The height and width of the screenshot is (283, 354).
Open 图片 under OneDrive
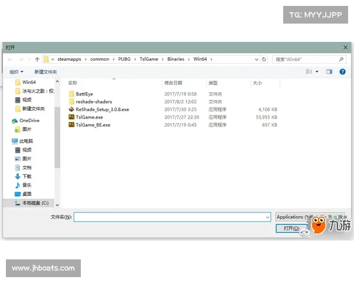pyautogui.click(x=23, y=129)
